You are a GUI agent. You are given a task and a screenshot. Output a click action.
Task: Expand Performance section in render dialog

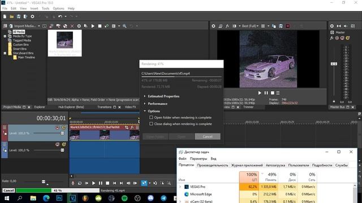[145, 104]
